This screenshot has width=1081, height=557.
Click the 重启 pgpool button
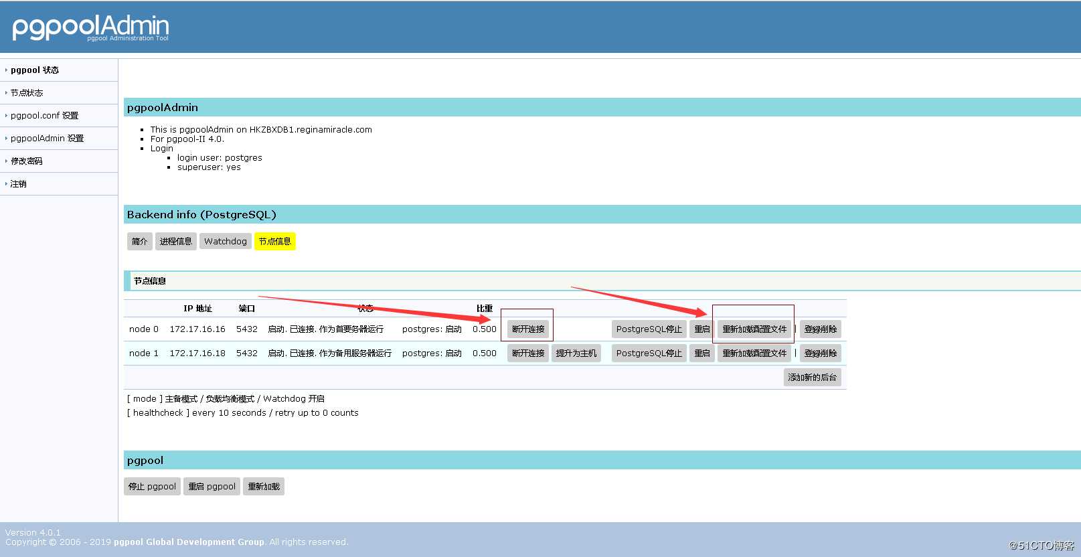pos(212,487)
